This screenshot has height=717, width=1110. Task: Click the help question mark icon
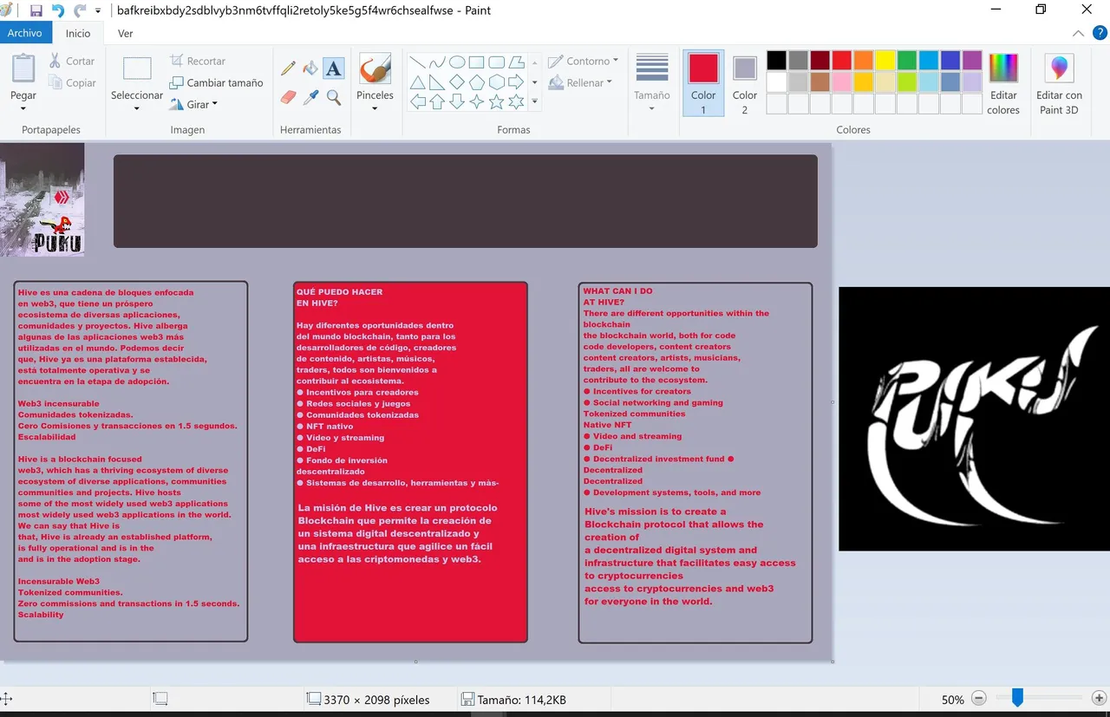coord(1099,34)
